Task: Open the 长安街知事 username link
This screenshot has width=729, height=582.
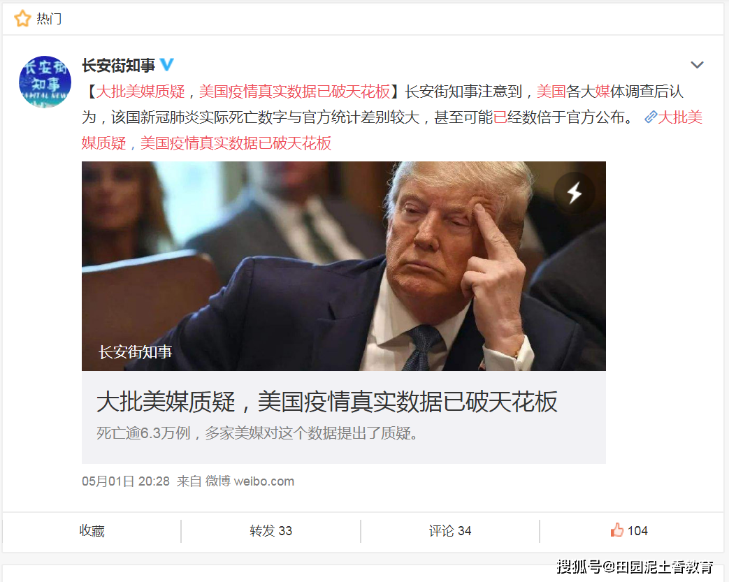Action: [x=119, y=65]
